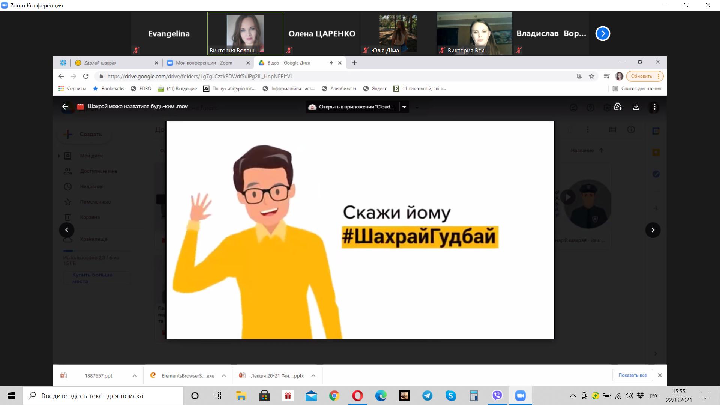720x405 pixels.
Task: Expand the 'Открыть в приложении' dropdown arrow
Action: pyautogui.click(x=404, y=107)
